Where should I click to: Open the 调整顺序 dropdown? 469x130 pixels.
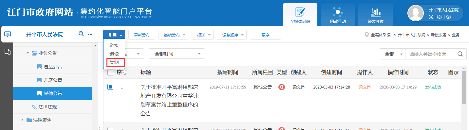[232, 35]
